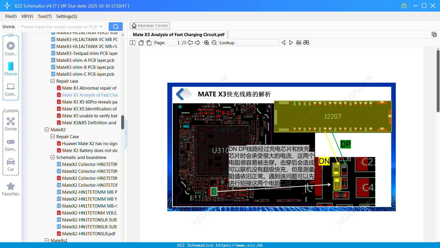The width and height of the screenshot is (440, 248).
Task: Rotate page counterclockwise
Action: tap(141, 42)
